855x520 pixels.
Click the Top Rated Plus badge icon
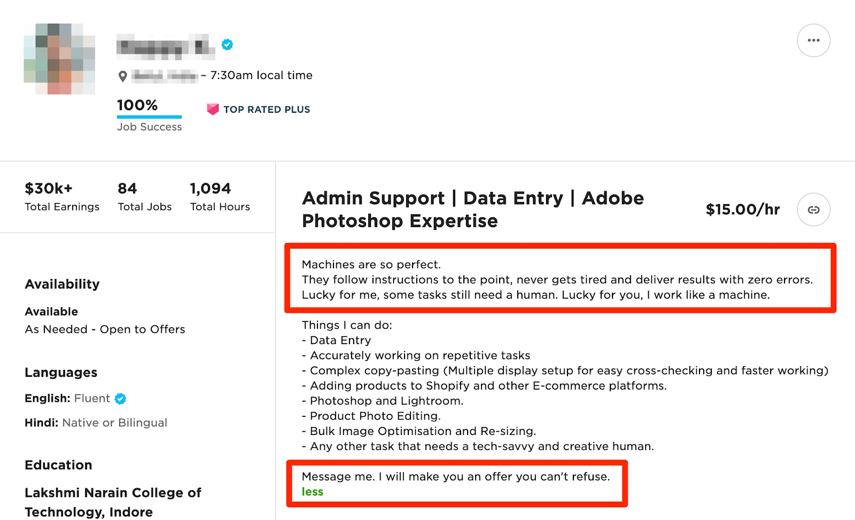coord(213,109)
